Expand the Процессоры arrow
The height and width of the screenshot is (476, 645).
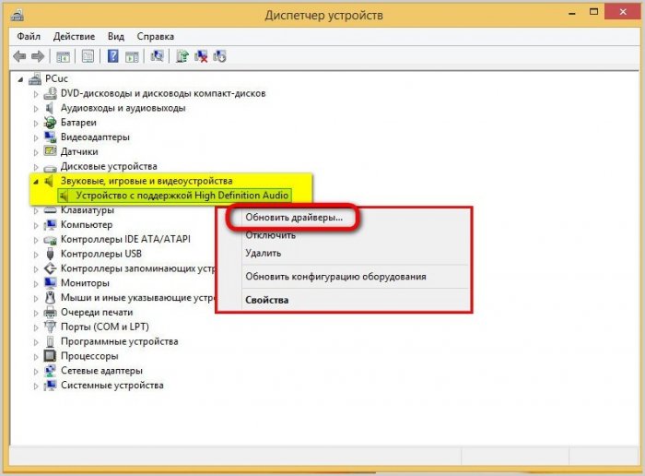(36, 357)
